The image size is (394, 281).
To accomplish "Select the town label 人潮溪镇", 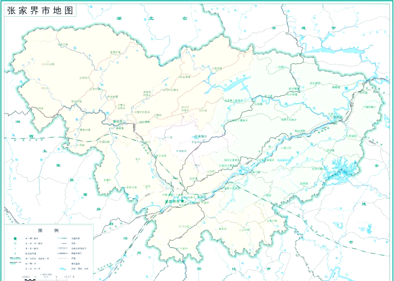I will pos(217,68).
